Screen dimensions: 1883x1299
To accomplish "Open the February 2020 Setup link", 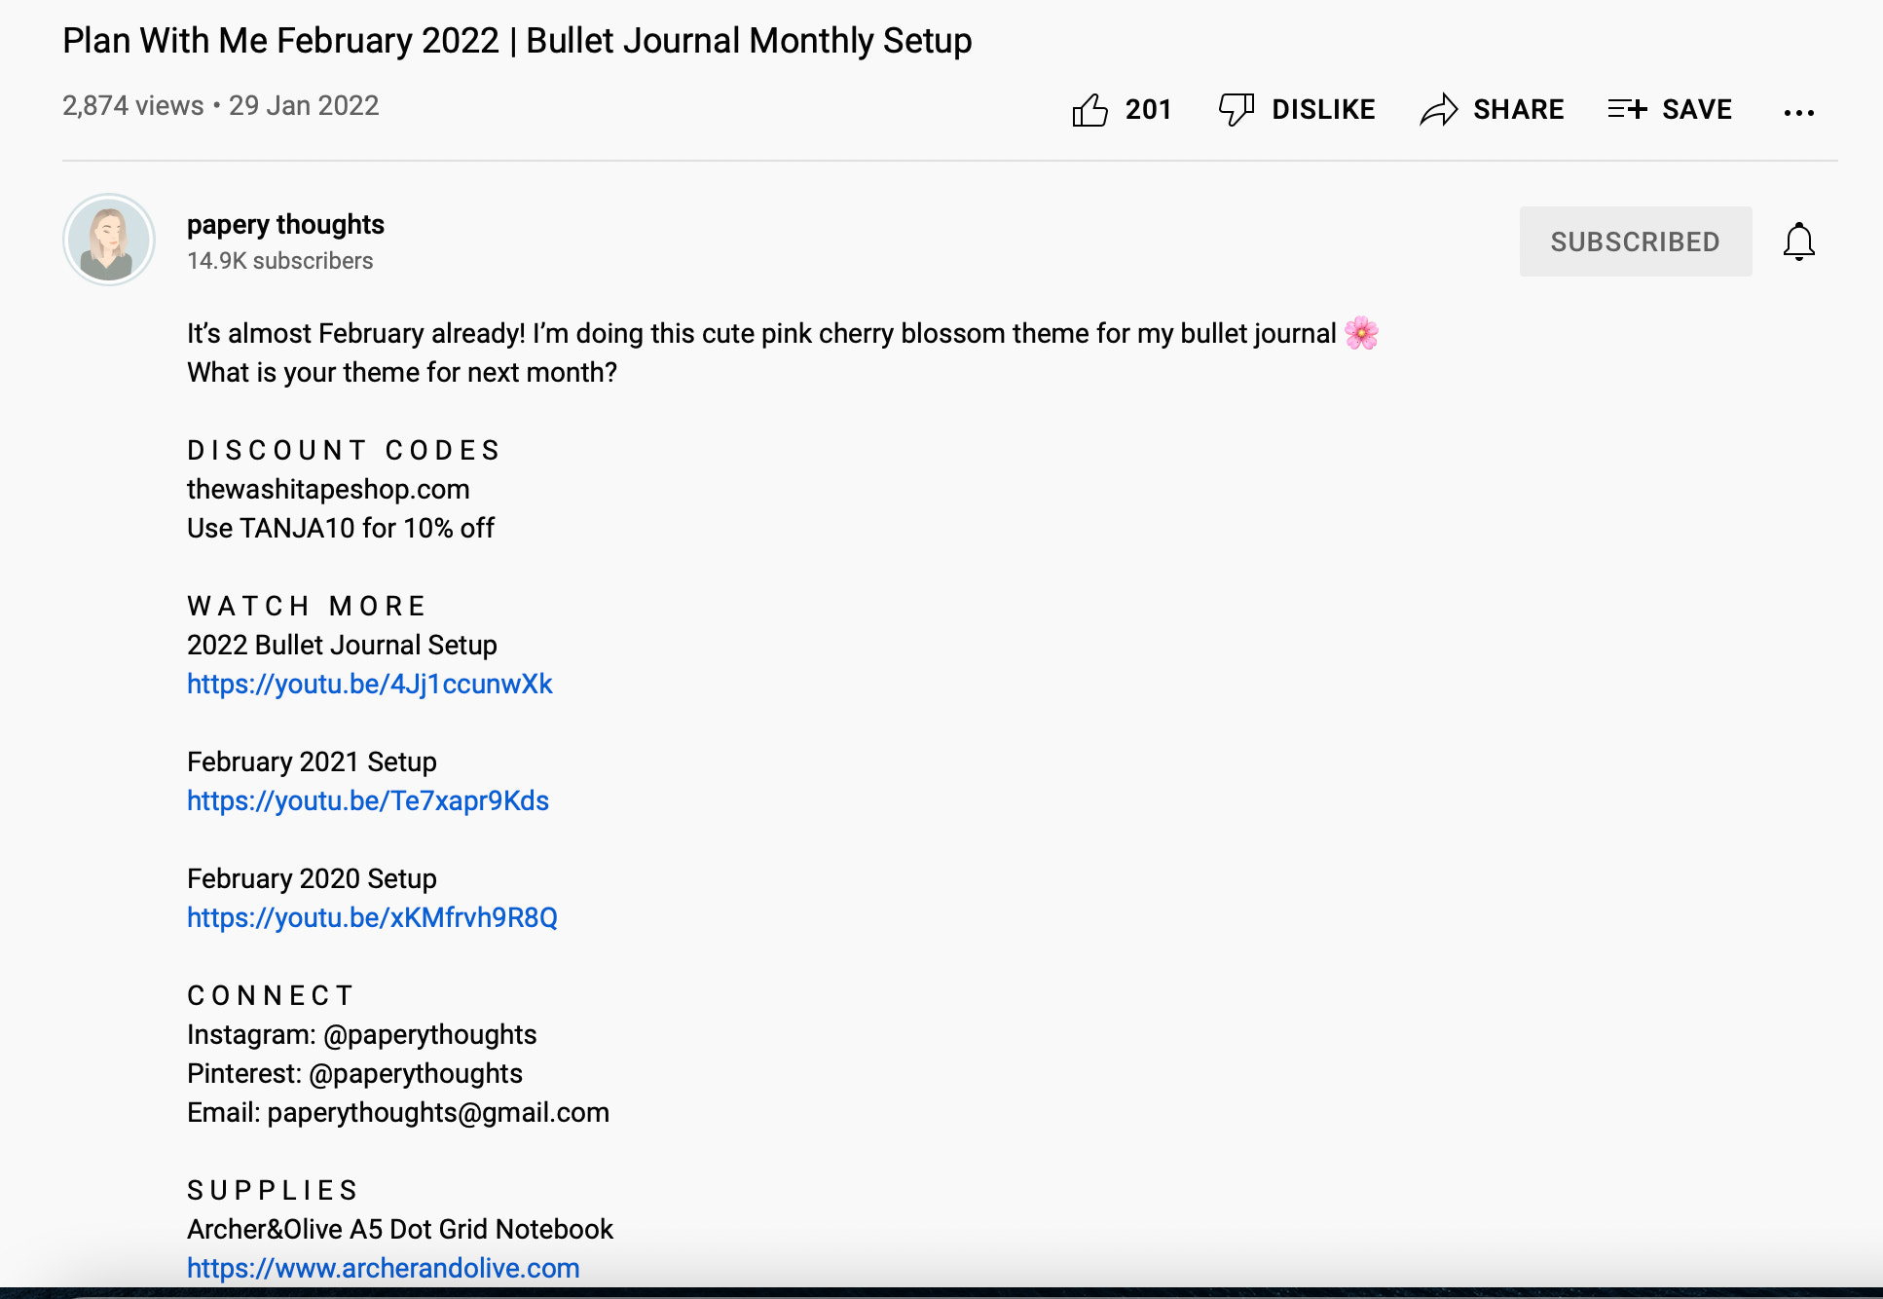I will 371,917.
